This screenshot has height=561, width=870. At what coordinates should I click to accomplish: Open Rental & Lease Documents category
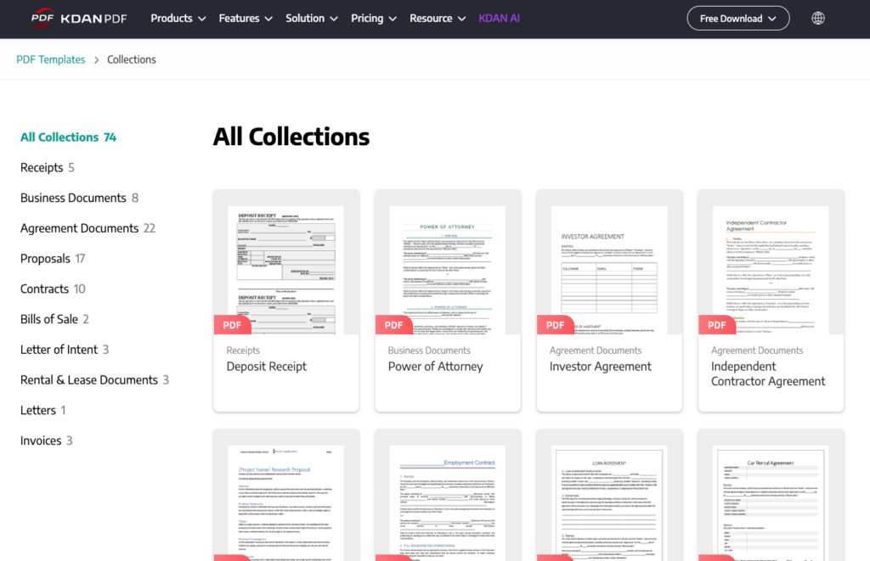[x=94, y=380]
